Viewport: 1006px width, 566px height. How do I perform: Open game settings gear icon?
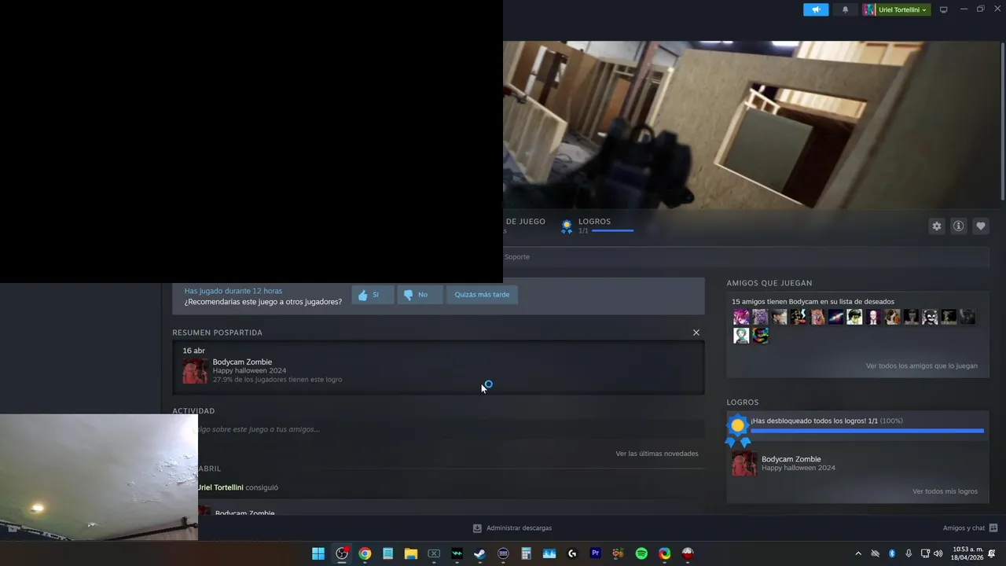937,226
